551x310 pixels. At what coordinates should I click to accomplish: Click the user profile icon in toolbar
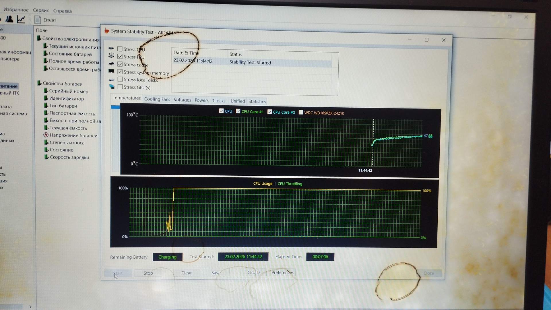tap(9, 19)
